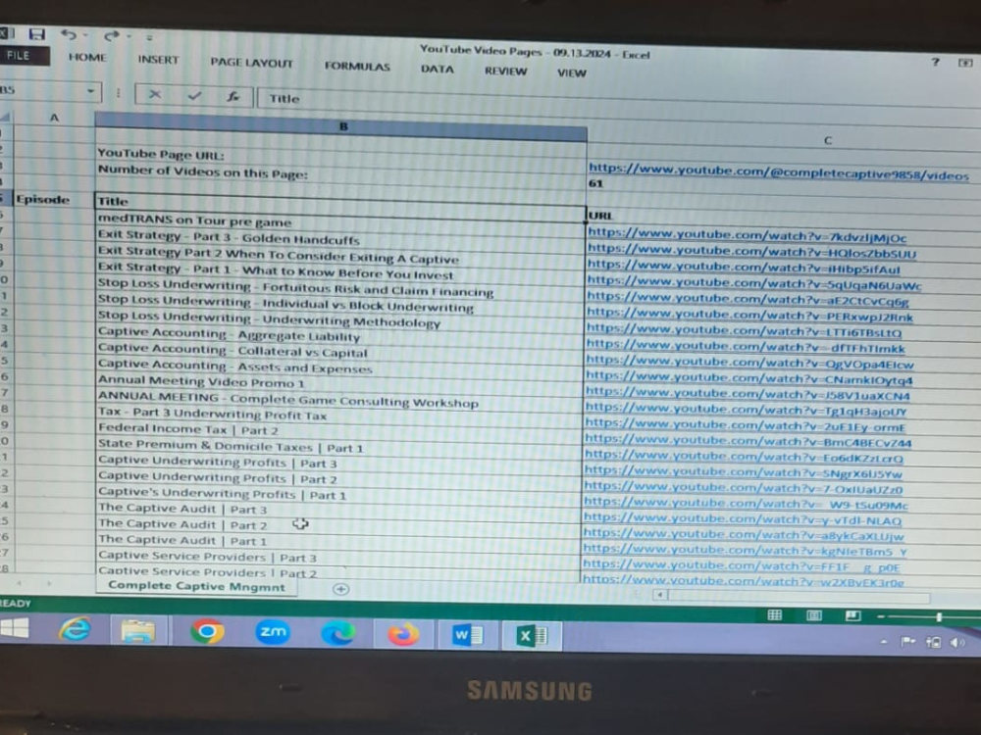Switch to the VIEW ribbon tab
This screenshot has width=981, height=735.
(x=572, y=73)
